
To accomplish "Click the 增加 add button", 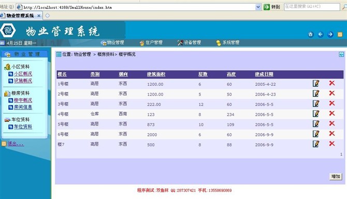I will click(336, 176).
